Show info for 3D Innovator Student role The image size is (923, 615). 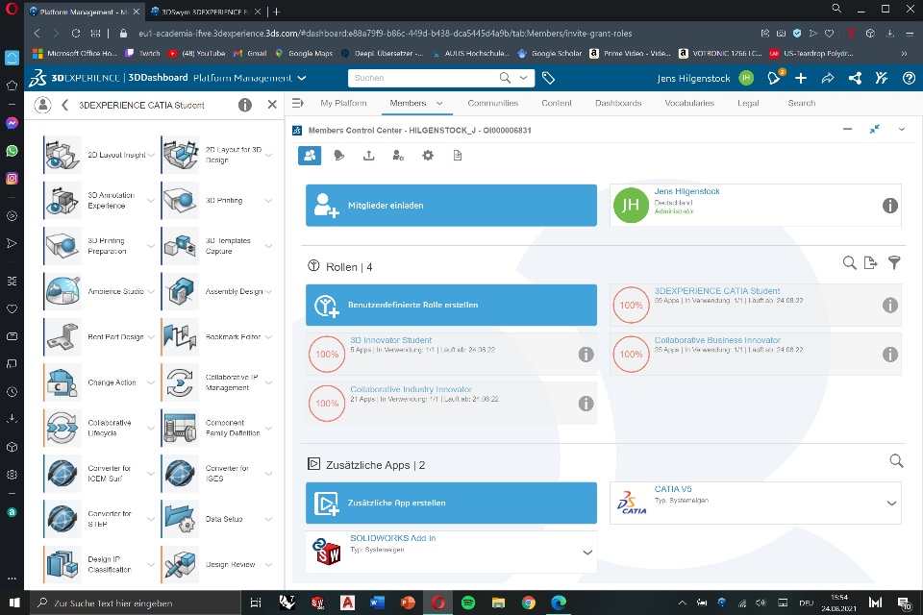[586, 355]
